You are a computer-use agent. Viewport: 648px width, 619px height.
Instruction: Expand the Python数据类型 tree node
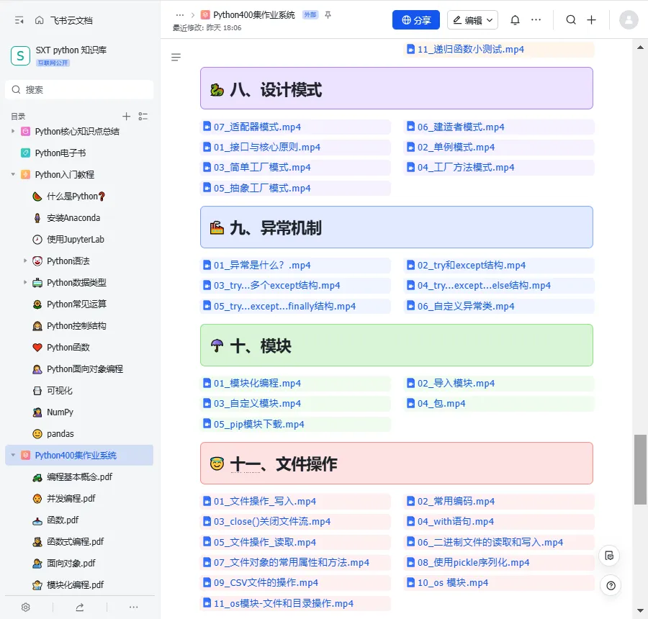24,282
